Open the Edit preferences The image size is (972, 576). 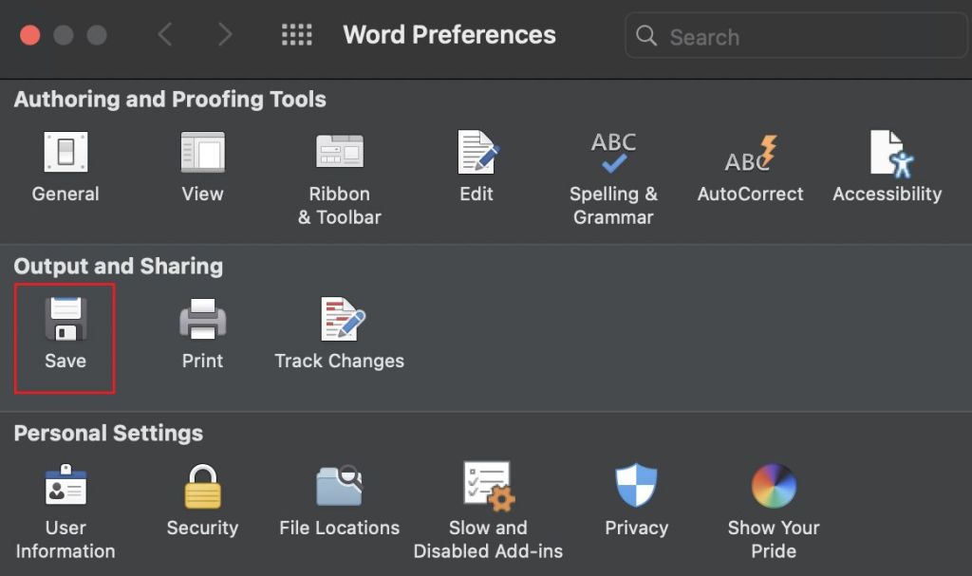click(476, 169)
